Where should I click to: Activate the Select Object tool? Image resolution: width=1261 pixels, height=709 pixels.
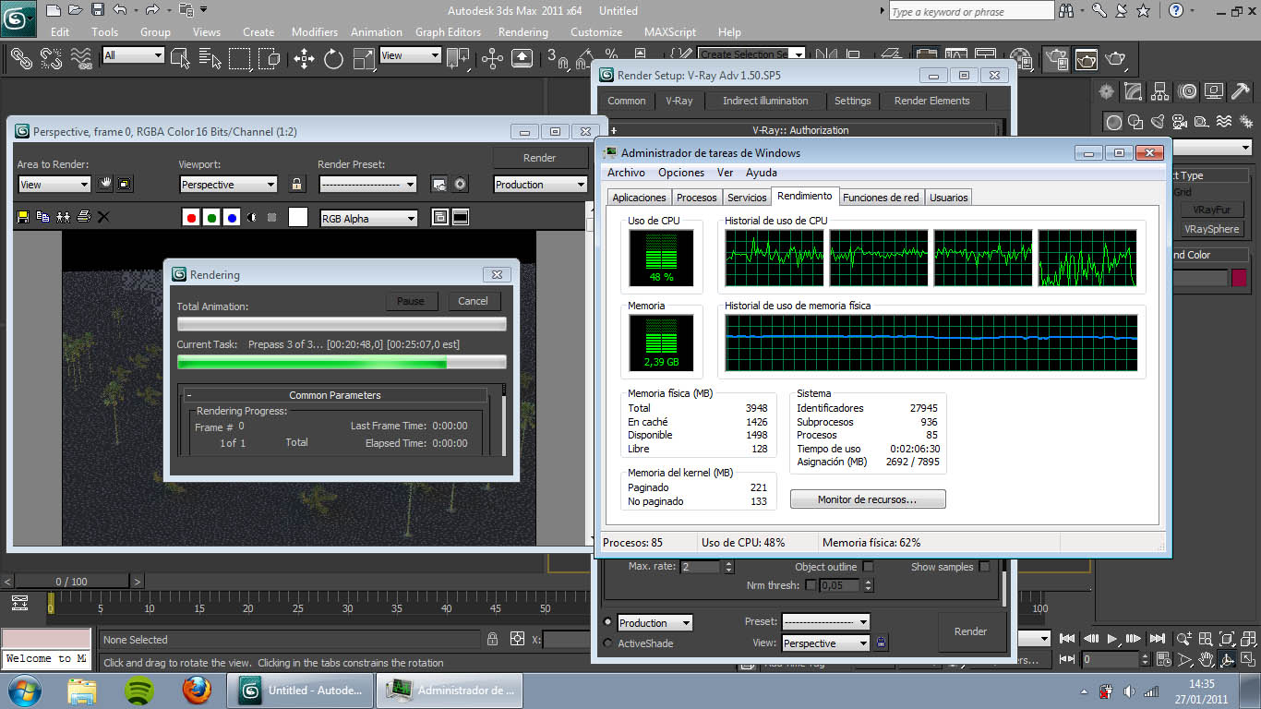[181, 59]
